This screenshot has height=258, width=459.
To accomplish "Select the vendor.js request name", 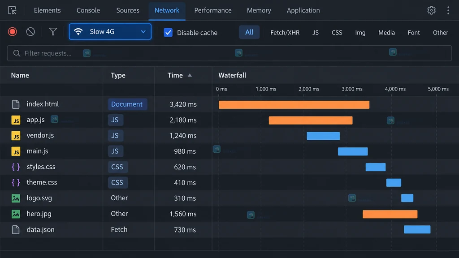I will [x=40, y=135].
